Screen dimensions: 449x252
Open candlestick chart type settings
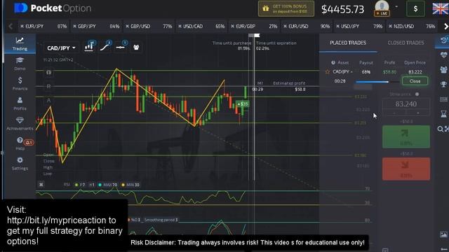89,47
